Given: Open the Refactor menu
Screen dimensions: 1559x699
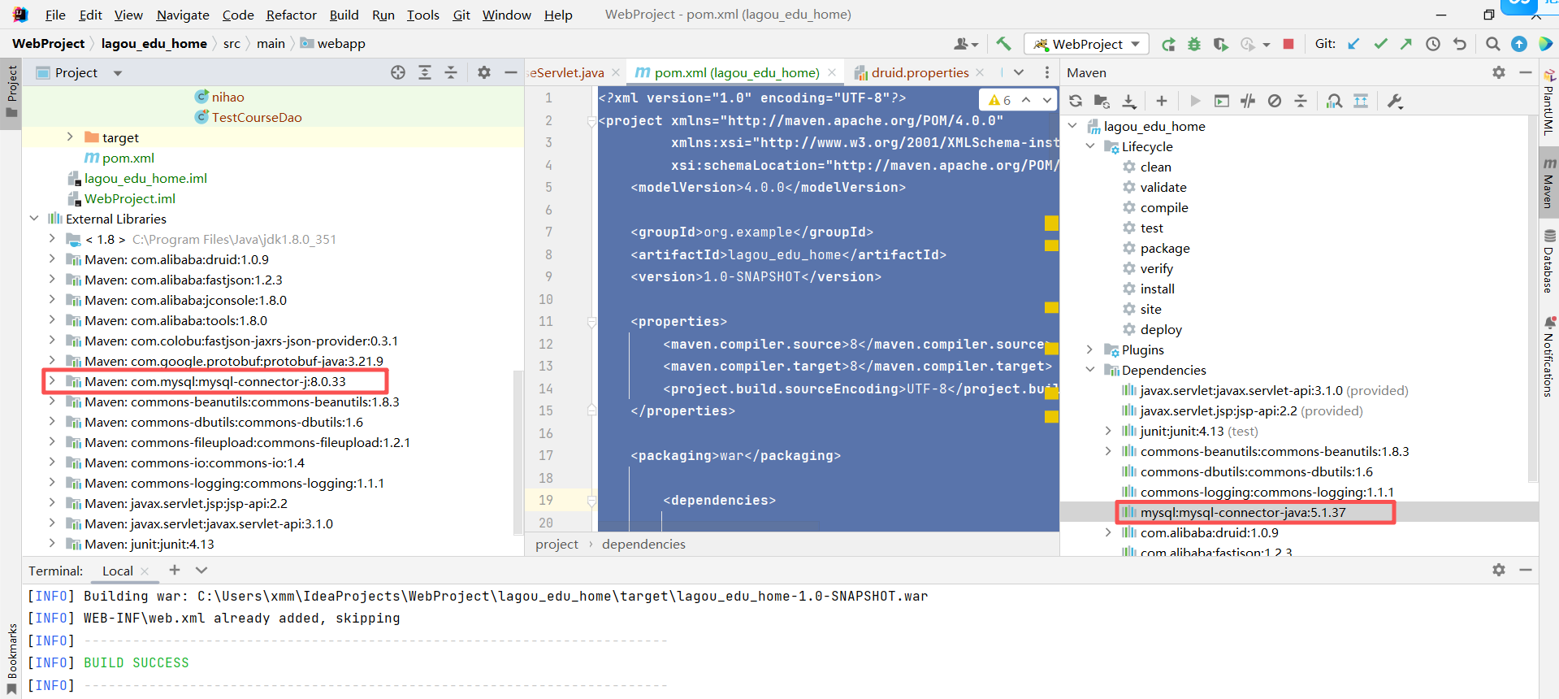Looking at the screenshot, I should 291,15.
